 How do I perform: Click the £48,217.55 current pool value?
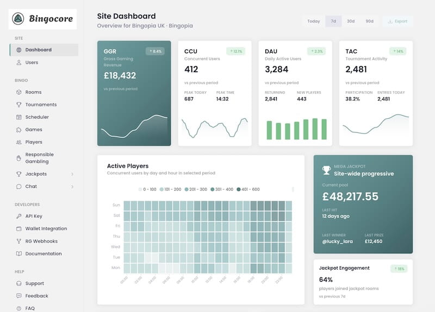pos(350,196)
